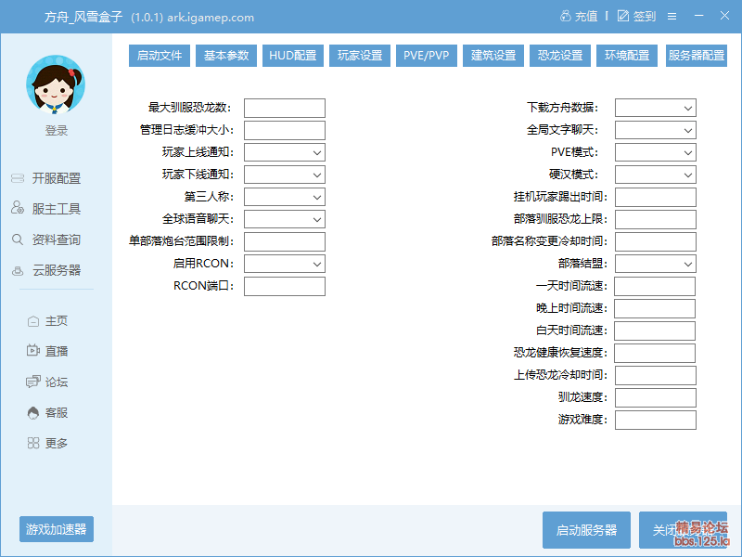Image resolution: width=742 pixels, height=557 pixels.
Task: Click the 最大驯服恐龙数 input field
Action: point(284,108)
